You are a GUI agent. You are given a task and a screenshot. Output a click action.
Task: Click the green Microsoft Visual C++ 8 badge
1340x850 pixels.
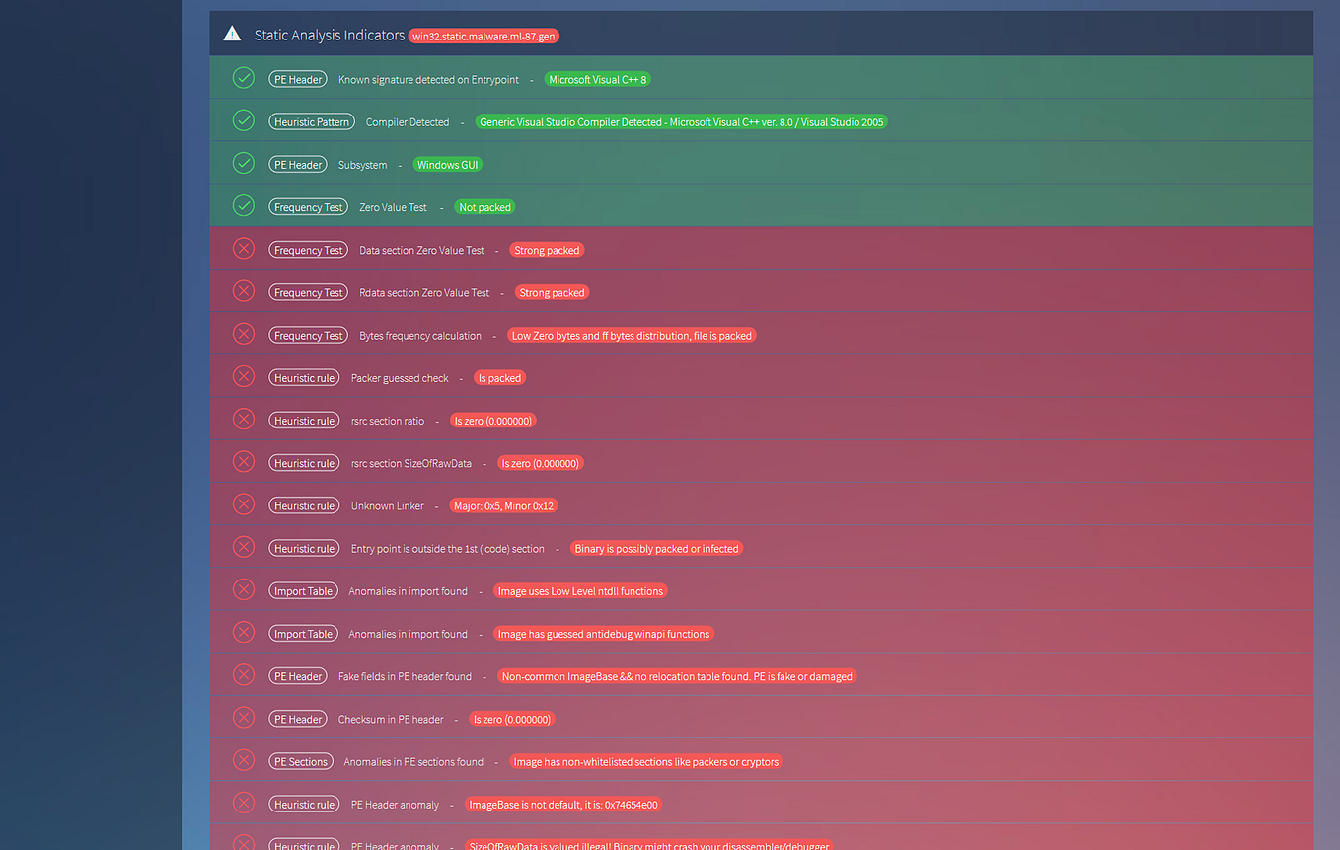point(597,78)
